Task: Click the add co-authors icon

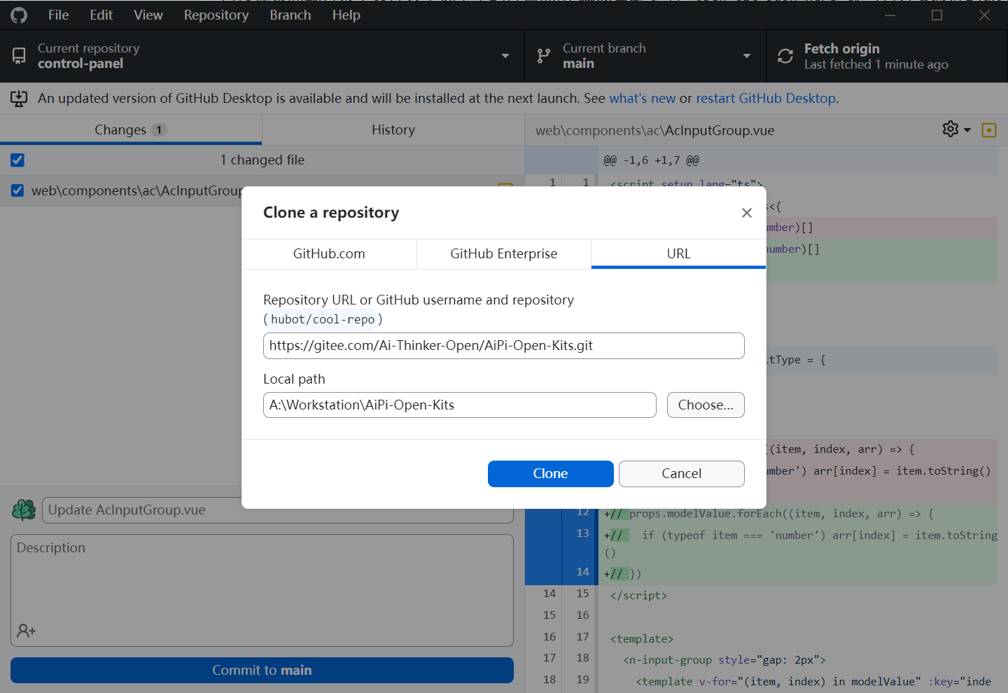Action: click(x=27, y=631)
